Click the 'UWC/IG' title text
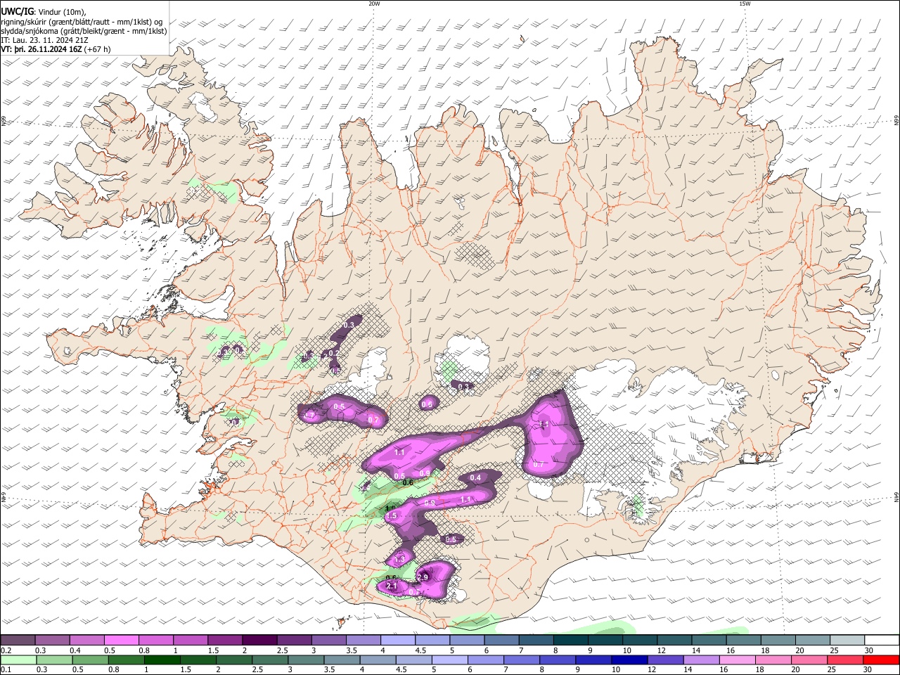 click(x=17, y=12)
